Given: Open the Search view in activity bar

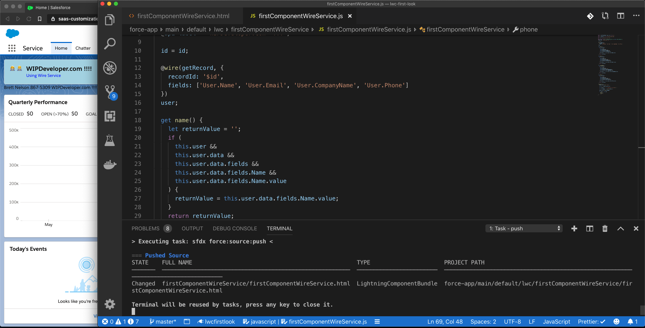Looking at the screenshot, I should (x=110, y=44).
